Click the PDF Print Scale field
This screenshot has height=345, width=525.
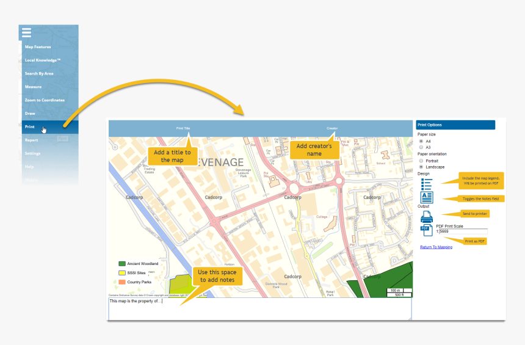click(463, 231)
